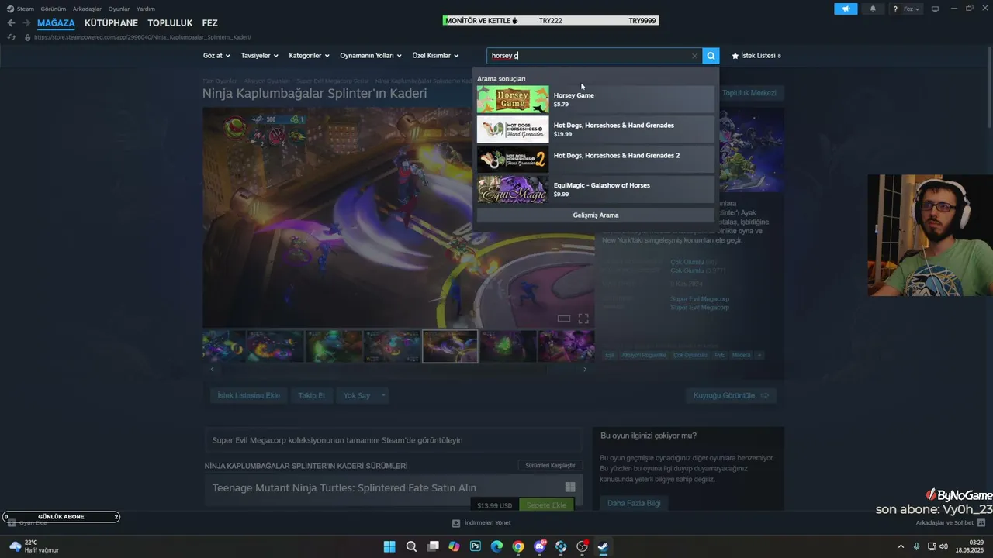Viewport: 993px width, 558px height.
Task: Open Task View on the taskbar
Action: (433, 546)
